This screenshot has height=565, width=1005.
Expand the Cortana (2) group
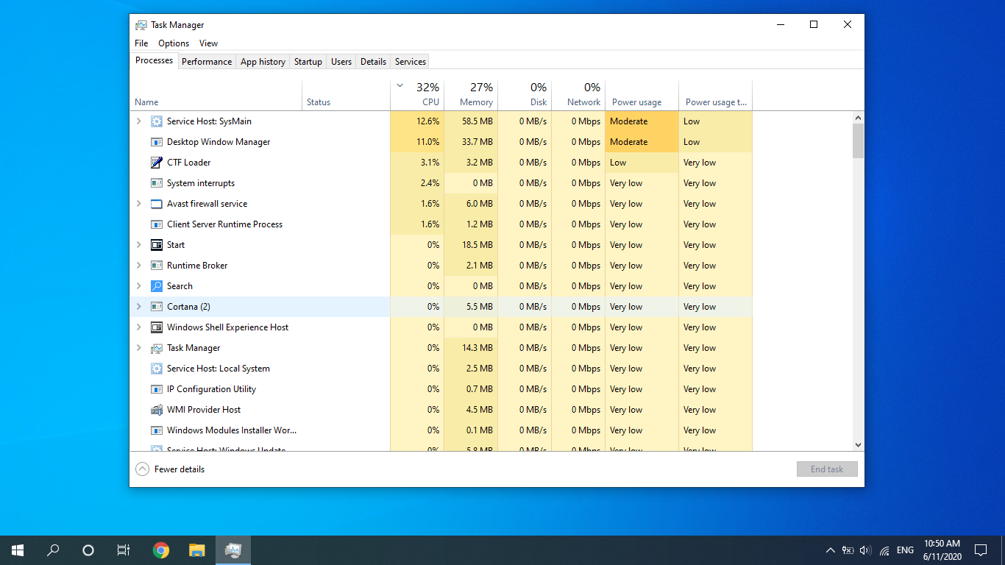(x=139, y=307)
